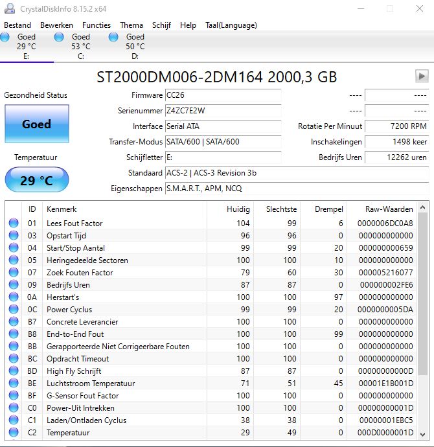Click the status circle for Power-Uit Intrekken
Image resolution: width=434 pixels, height=447 pixels.
tap(14, 407)
